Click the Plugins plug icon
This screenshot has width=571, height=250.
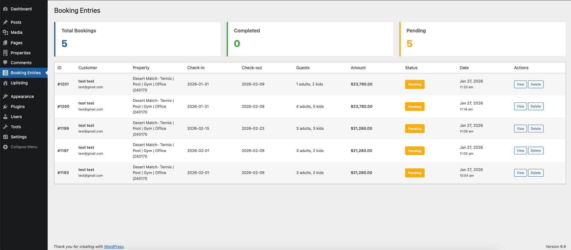click(x=5, y=107)
